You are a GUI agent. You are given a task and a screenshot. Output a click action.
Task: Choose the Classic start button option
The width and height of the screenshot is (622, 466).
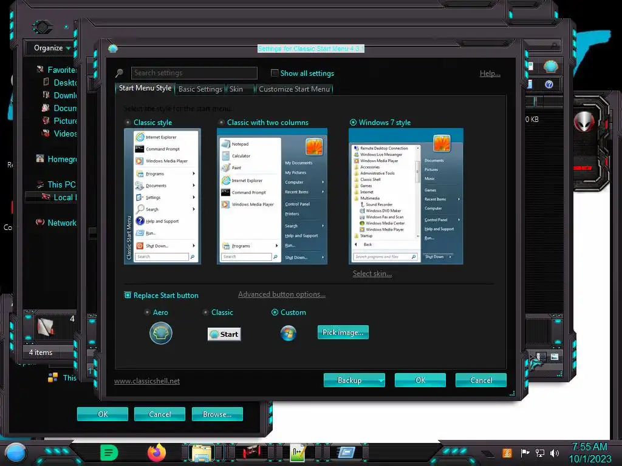[x=205, y=312]
